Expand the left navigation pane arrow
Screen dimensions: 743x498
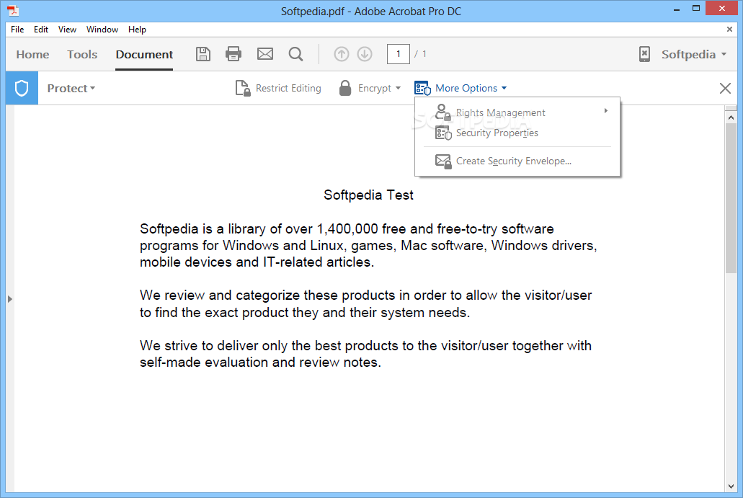tap(10, 299)
